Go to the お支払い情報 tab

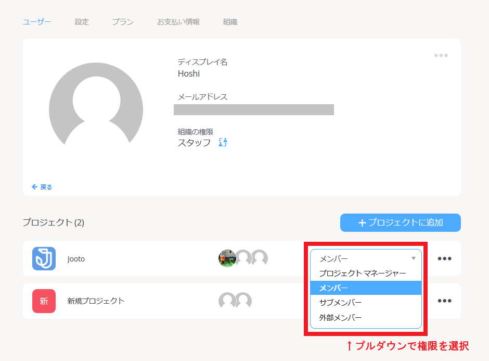coord(178,22)
